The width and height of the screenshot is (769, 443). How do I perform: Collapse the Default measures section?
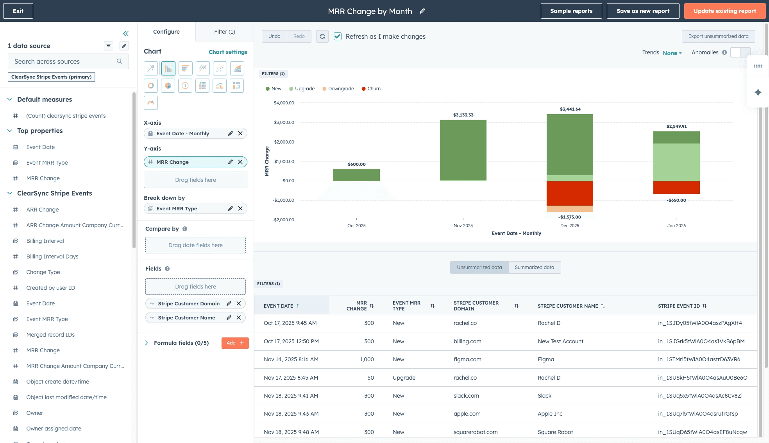tap(10, 99)
